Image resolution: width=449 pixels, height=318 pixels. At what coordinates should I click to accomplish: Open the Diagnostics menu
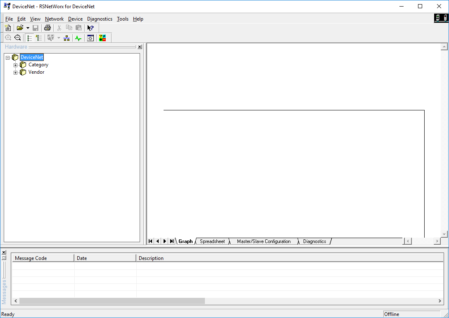tap(100, 19)
